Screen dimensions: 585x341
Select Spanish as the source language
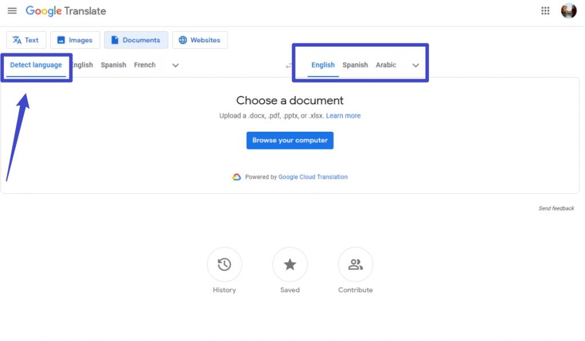click(x=113, y=65)
